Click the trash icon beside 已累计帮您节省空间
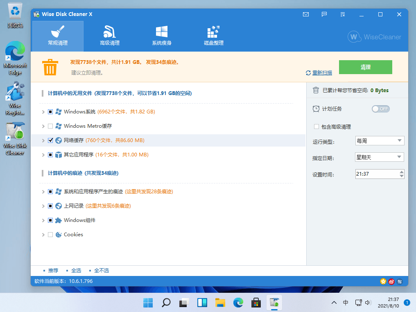This screenshot has width=416, height=312. (x=316, y=90)
